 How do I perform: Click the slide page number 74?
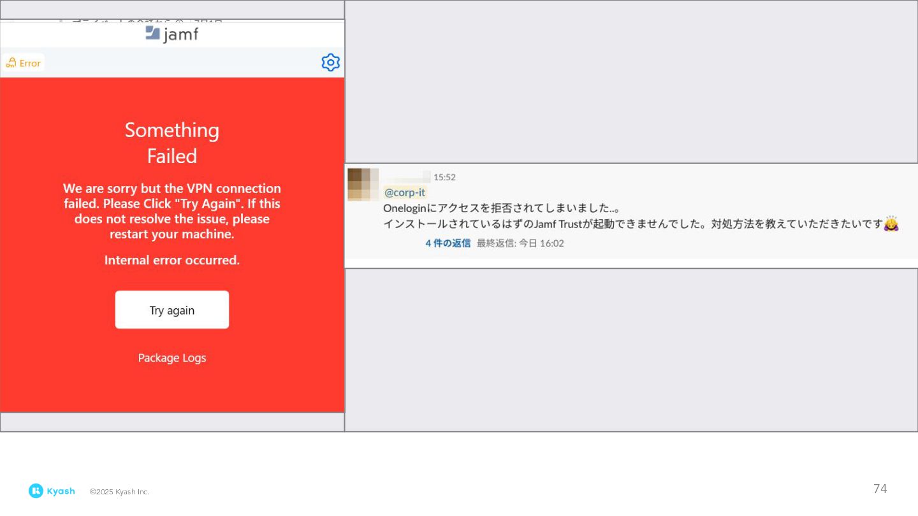click(x=880, y=489)
